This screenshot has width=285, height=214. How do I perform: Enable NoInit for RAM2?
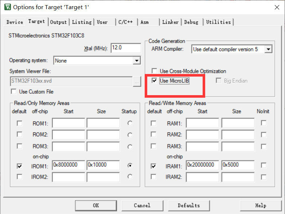pyautogui.click(x=263, y=135)
